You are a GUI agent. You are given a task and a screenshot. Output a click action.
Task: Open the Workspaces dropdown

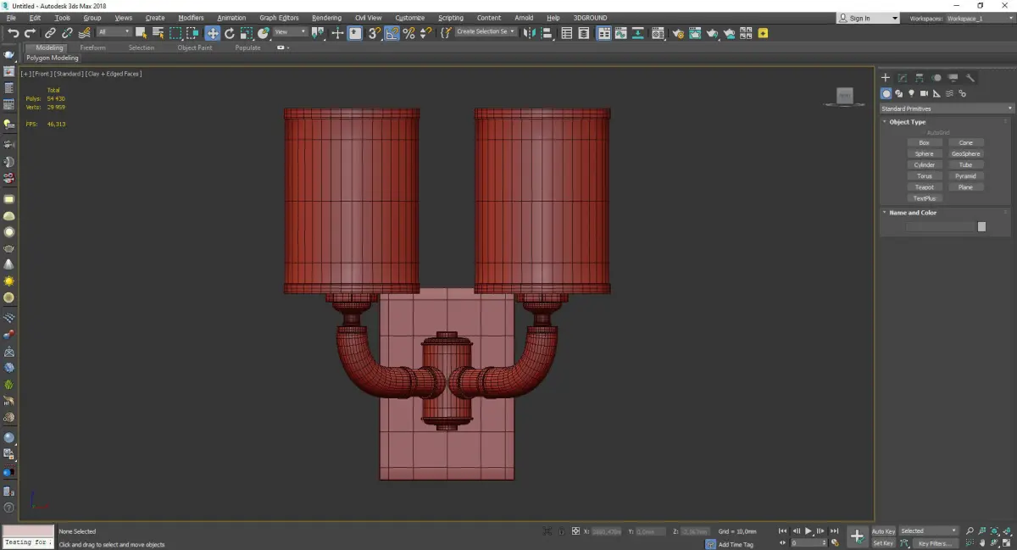tap(979, 18)
